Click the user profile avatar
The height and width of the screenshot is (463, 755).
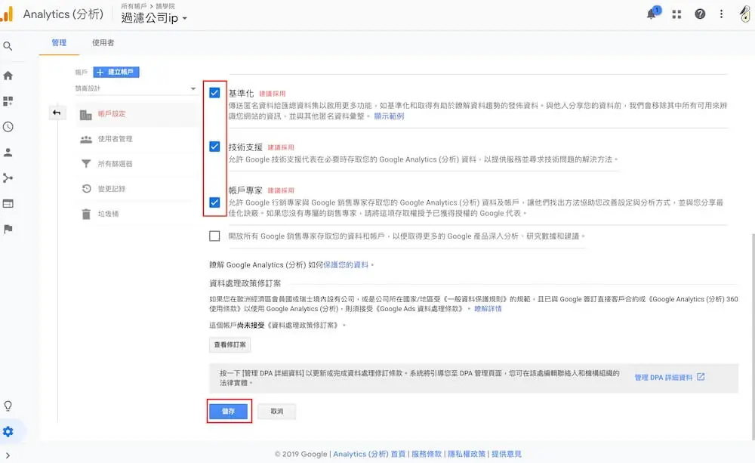[745, 14]
